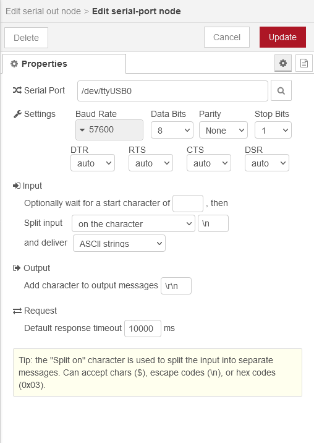This screenshot has height=443, width=314.
Task: Go back to Edit serial out node breadcrumb
Action: click(x=43, y=11)
